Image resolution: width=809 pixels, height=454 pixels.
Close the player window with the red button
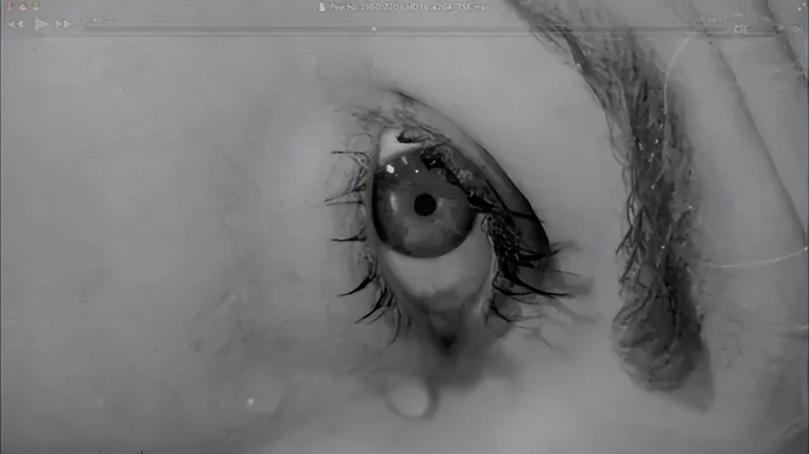10,7
